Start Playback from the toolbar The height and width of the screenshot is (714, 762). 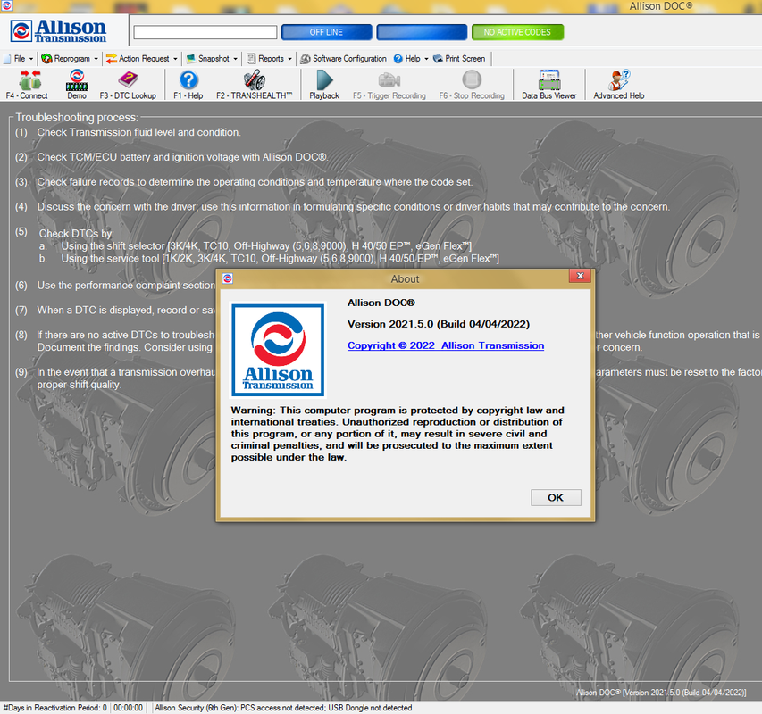click(324, 80)
